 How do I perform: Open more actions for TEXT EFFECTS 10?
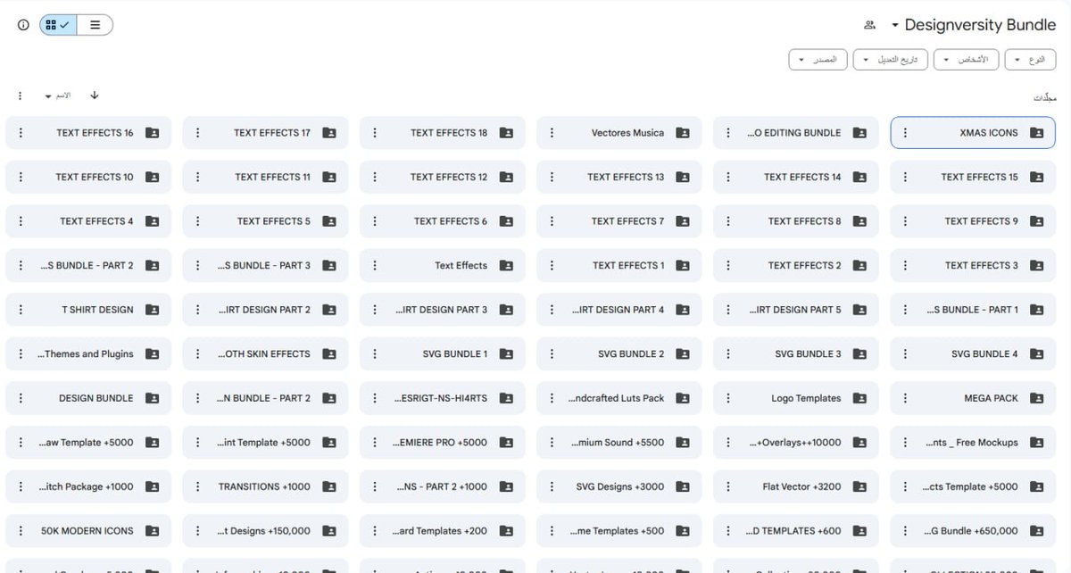(21, 177)
